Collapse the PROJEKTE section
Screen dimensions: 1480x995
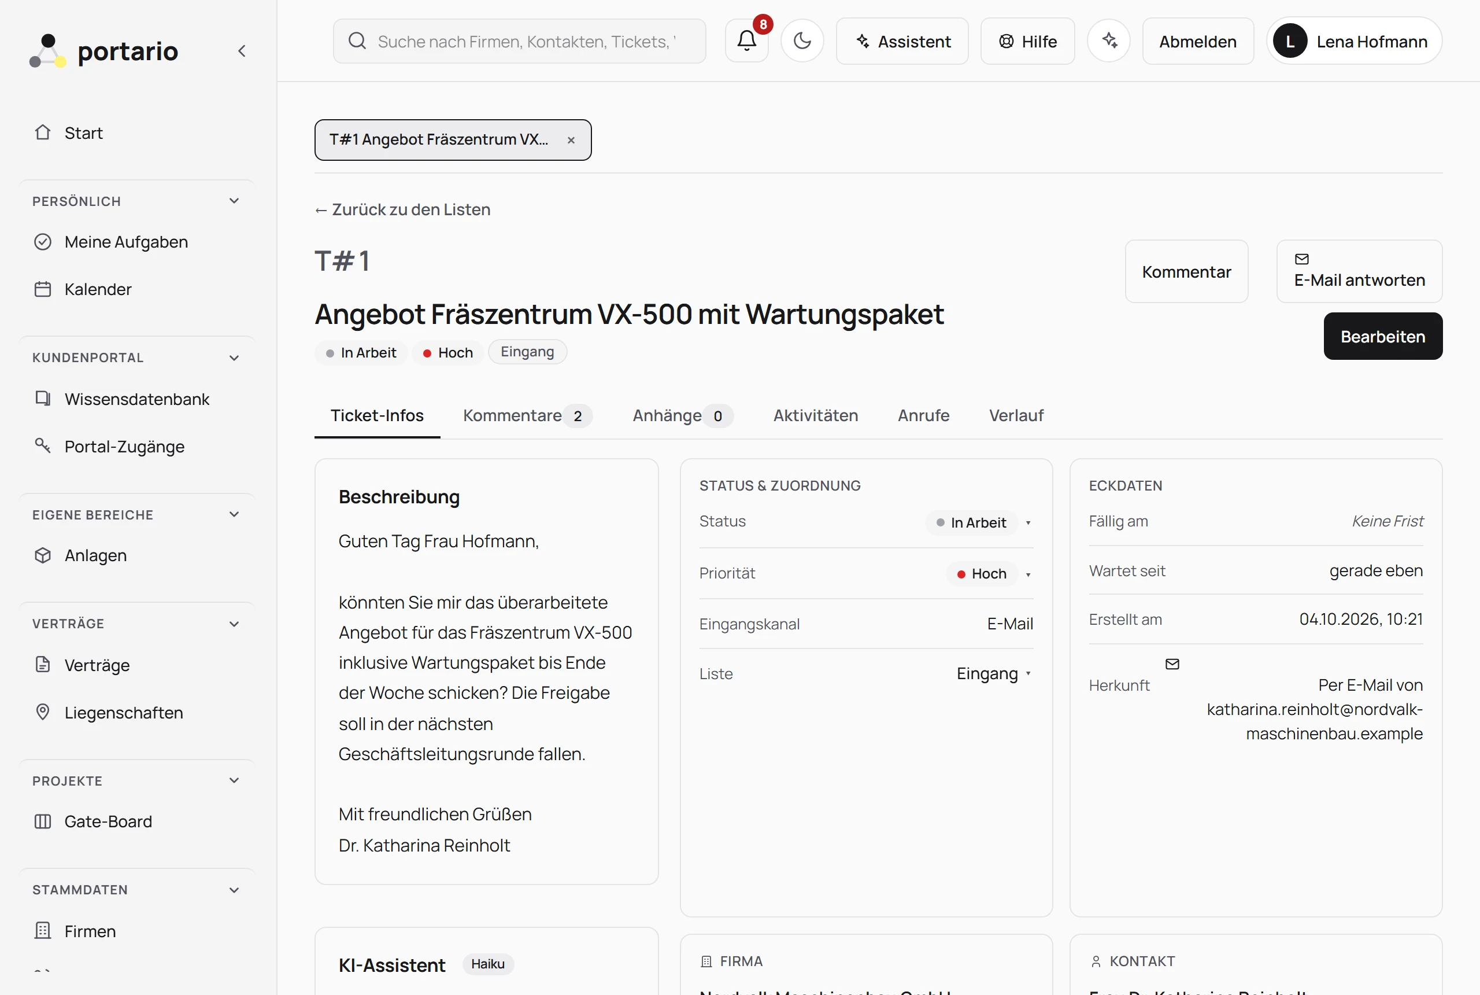coord(138,781)
